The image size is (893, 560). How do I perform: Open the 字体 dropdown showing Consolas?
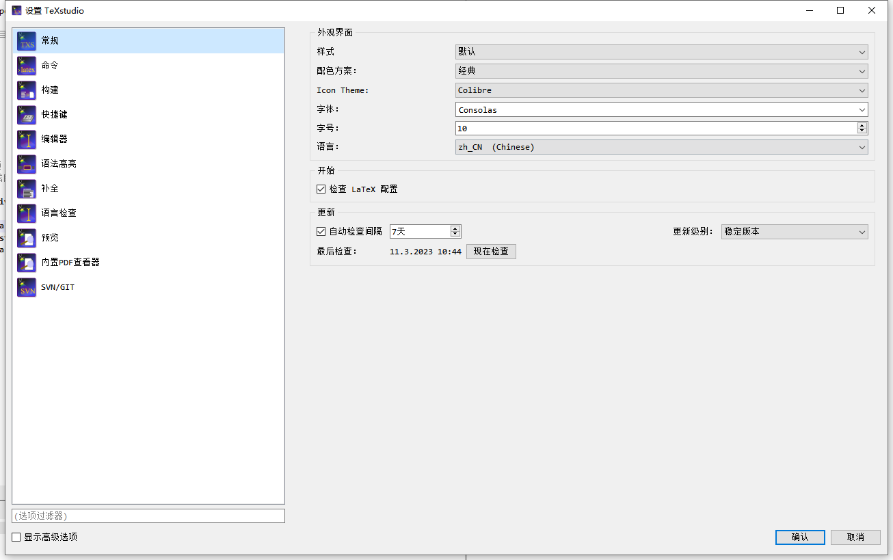[661, 109]
